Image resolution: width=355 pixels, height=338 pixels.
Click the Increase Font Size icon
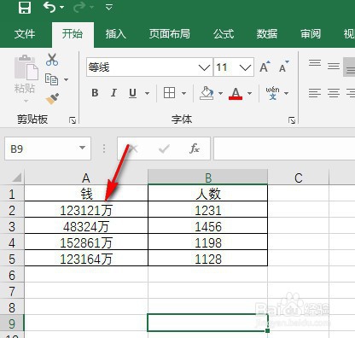pyautogui.click(x=265, y=67)
